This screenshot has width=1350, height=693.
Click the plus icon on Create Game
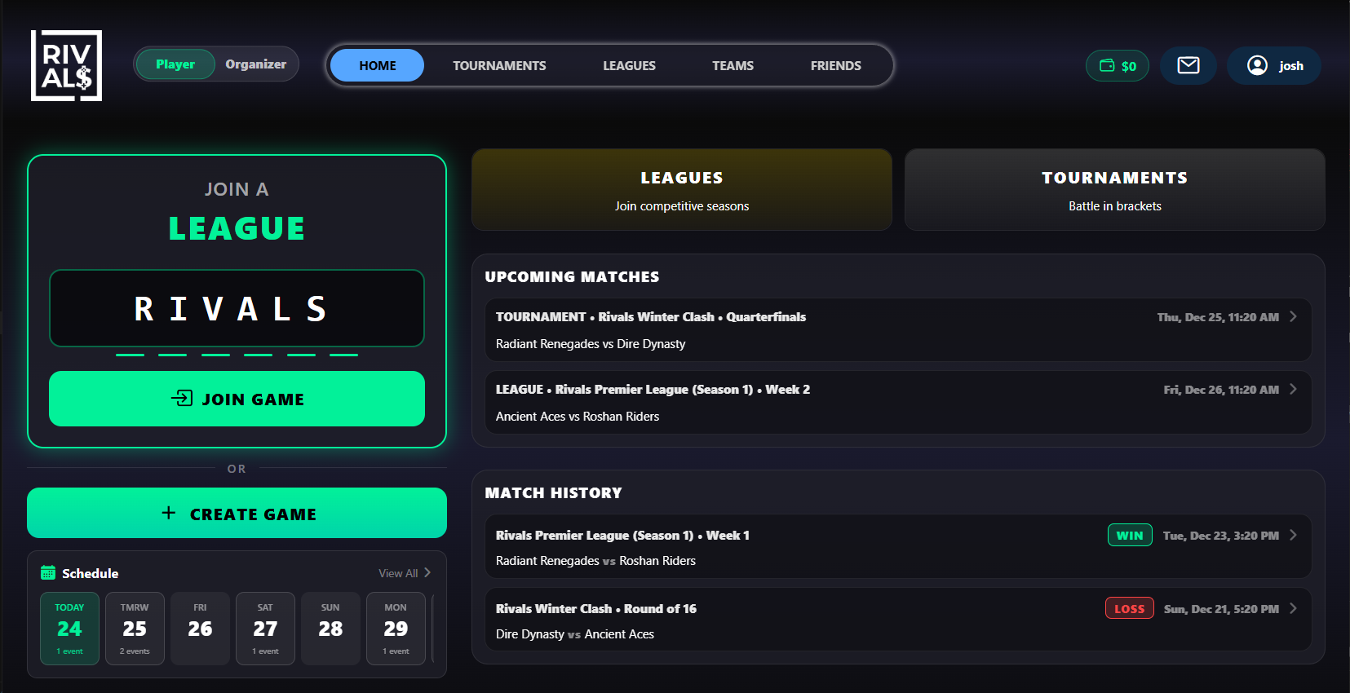click(169, 513)
